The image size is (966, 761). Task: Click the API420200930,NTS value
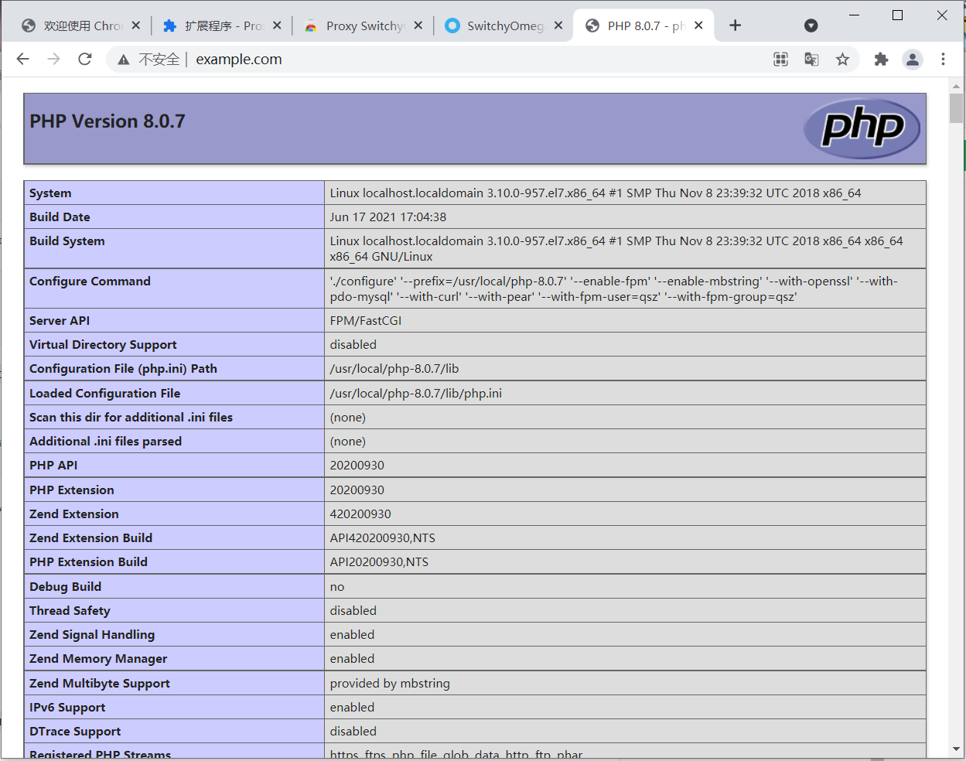(383, 538)
